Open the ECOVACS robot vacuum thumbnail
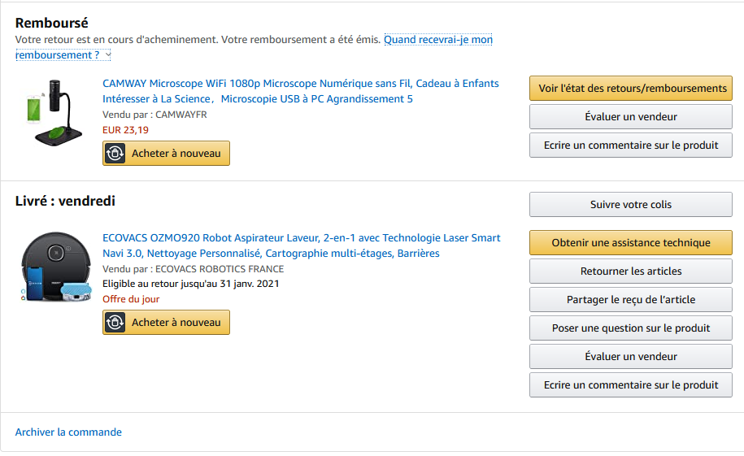 55,267
